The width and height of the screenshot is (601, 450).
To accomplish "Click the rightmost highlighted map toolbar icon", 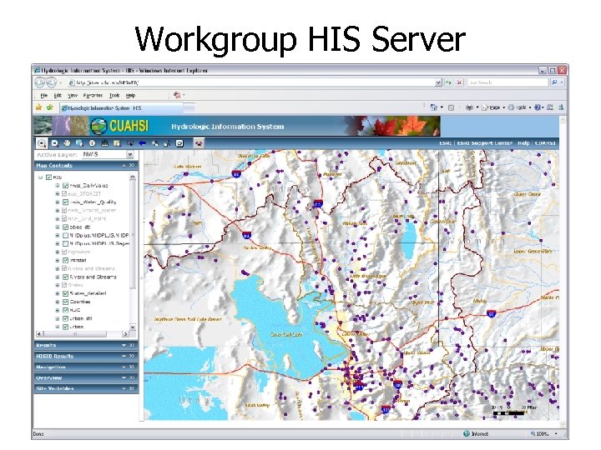I will pyautogui.click(x=199, y=143).
